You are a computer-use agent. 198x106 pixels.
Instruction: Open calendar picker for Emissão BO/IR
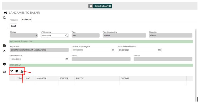pyautogui.click(x=67, y=59)
